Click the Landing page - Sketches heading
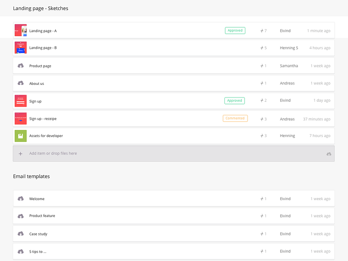 tap(40, 8)
